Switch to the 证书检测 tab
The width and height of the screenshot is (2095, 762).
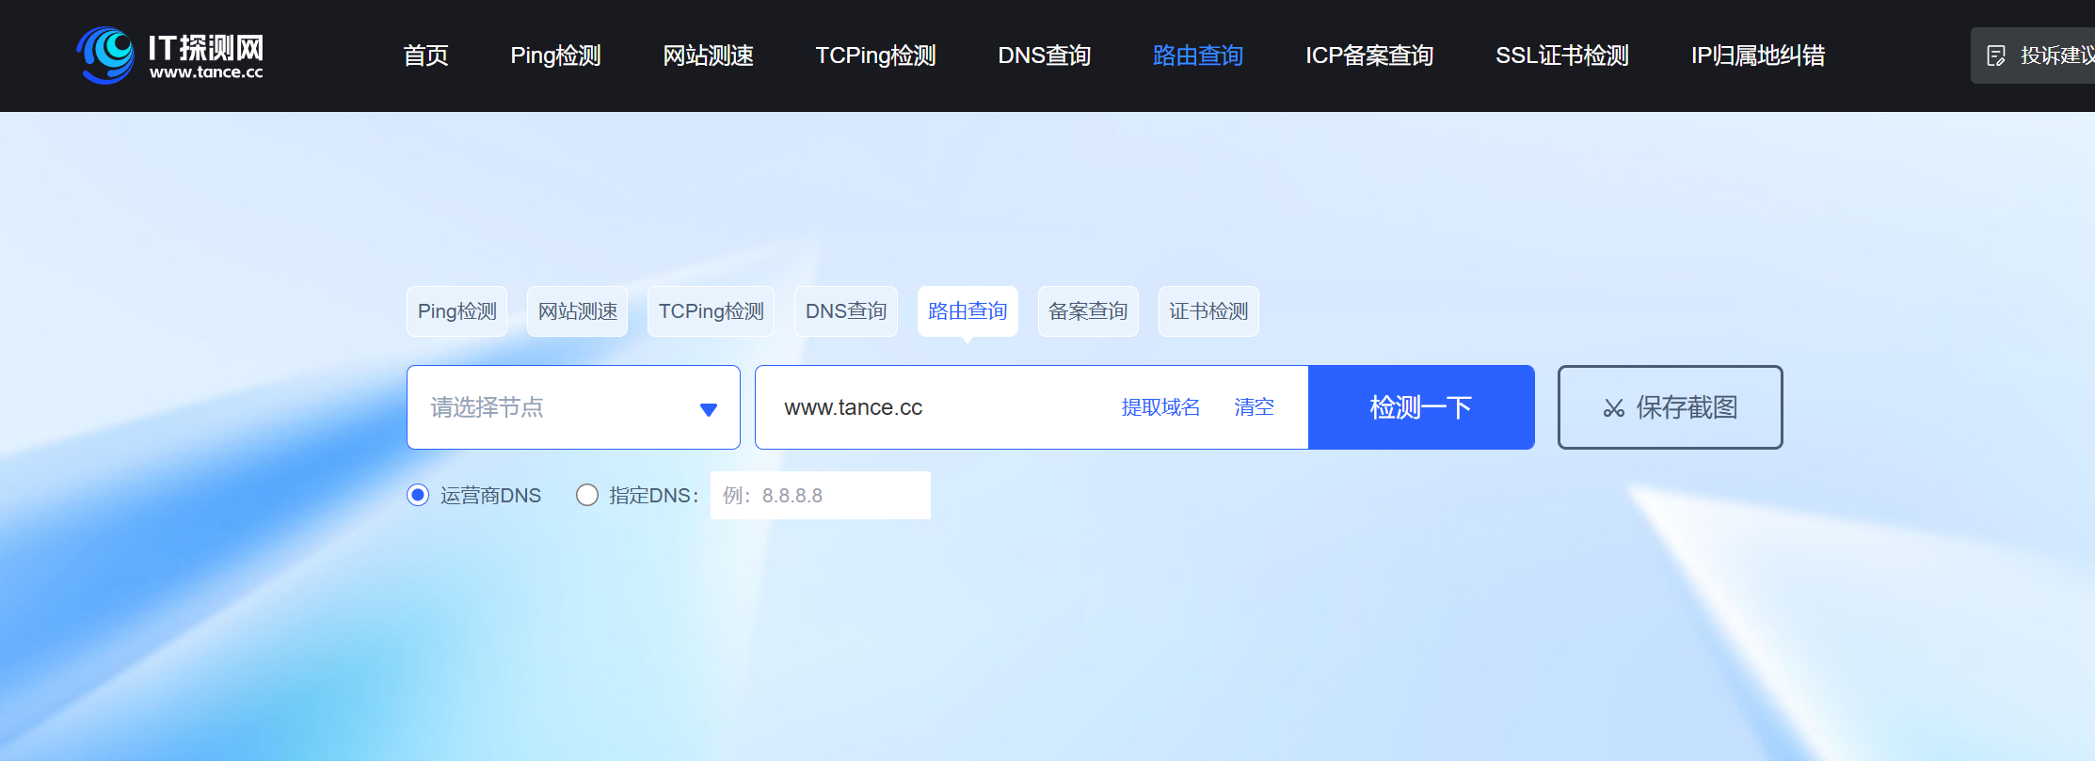pos(1208,311)
